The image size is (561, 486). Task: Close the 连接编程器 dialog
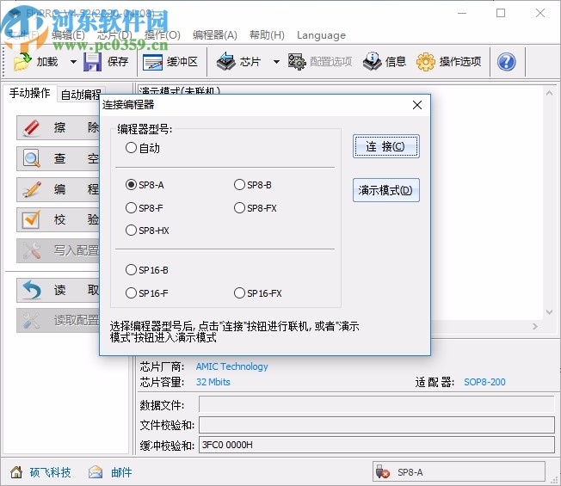[416, 105]
